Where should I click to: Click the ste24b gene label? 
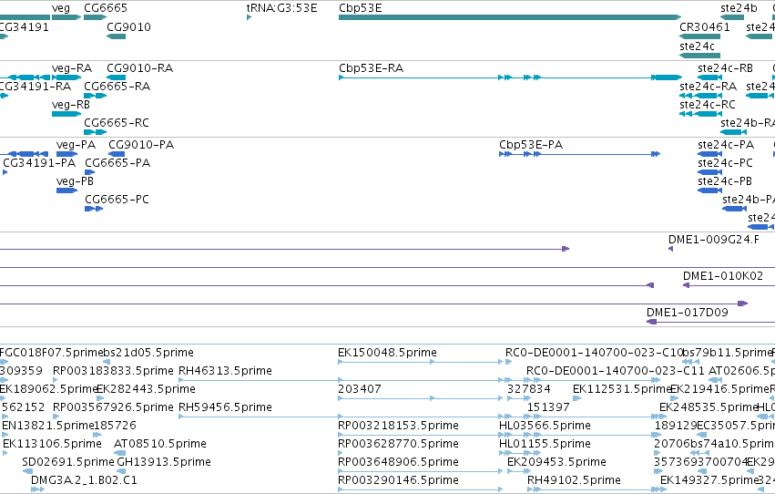coord(739,8)
